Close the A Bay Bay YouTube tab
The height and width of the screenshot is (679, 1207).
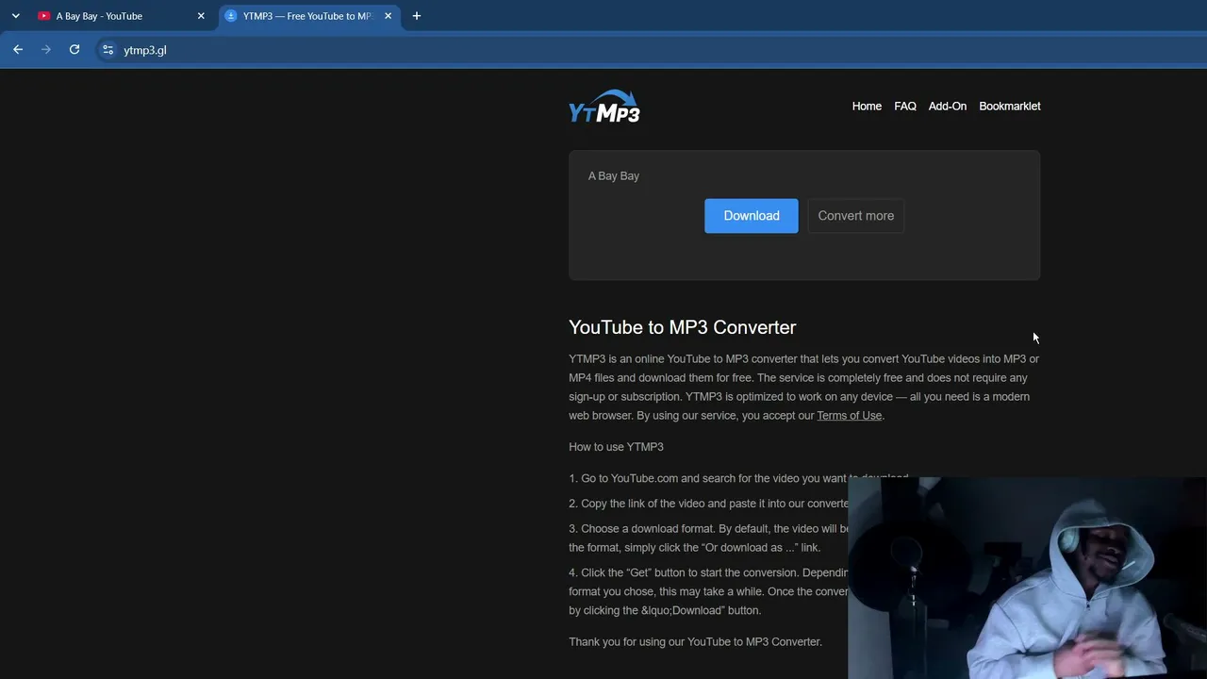[x=201, y=16]
